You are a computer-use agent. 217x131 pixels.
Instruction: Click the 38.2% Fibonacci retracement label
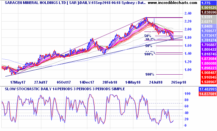click(150, 39)
